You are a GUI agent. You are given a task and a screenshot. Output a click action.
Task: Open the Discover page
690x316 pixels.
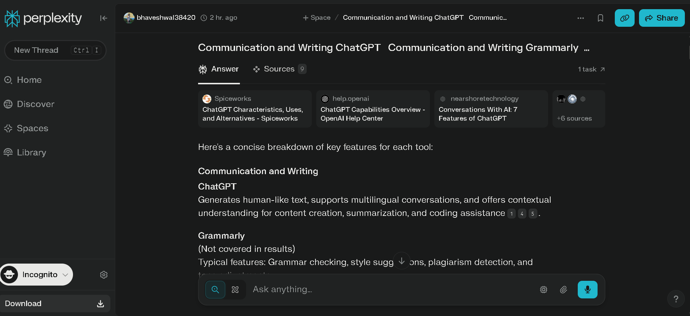(29, 104)
